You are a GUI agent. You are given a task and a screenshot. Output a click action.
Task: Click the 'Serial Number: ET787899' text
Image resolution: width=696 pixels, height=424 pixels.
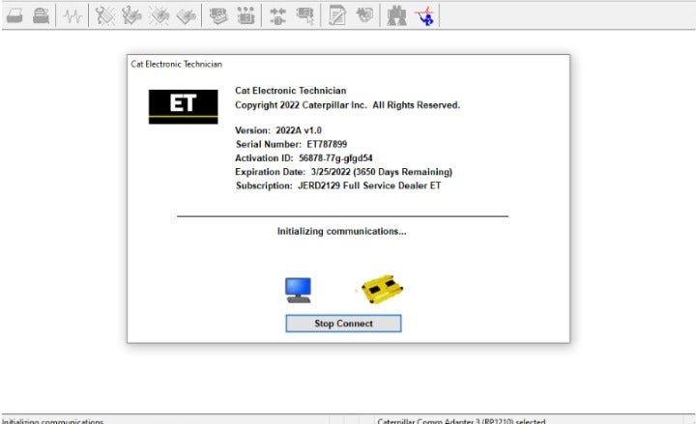pos(291,144)
